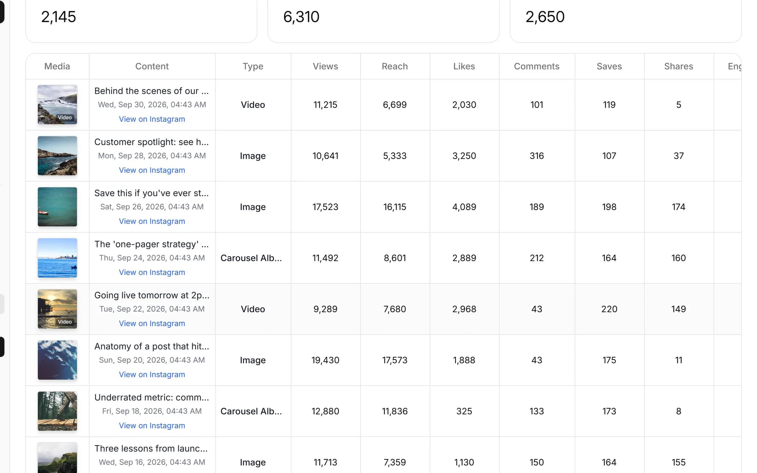
Task: Click the likes value 4,089
Action: coord(464,207)
